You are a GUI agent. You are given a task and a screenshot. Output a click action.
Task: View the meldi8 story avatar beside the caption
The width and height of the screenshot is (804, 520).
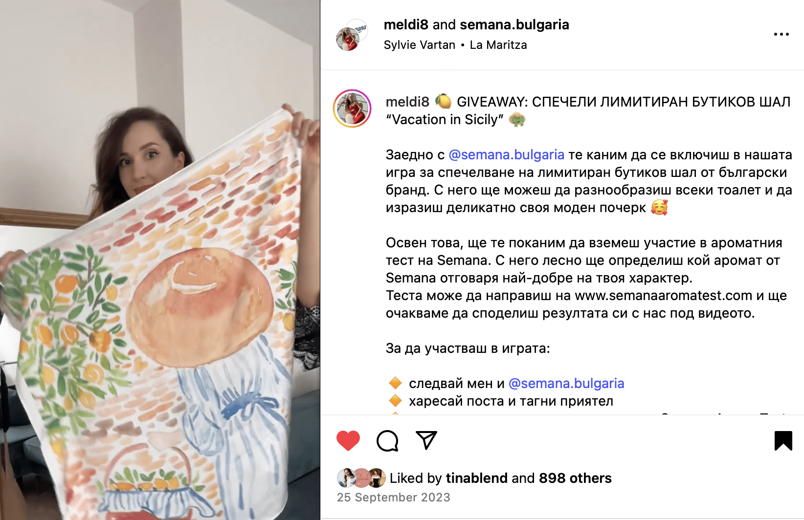[x=352, y=108]
